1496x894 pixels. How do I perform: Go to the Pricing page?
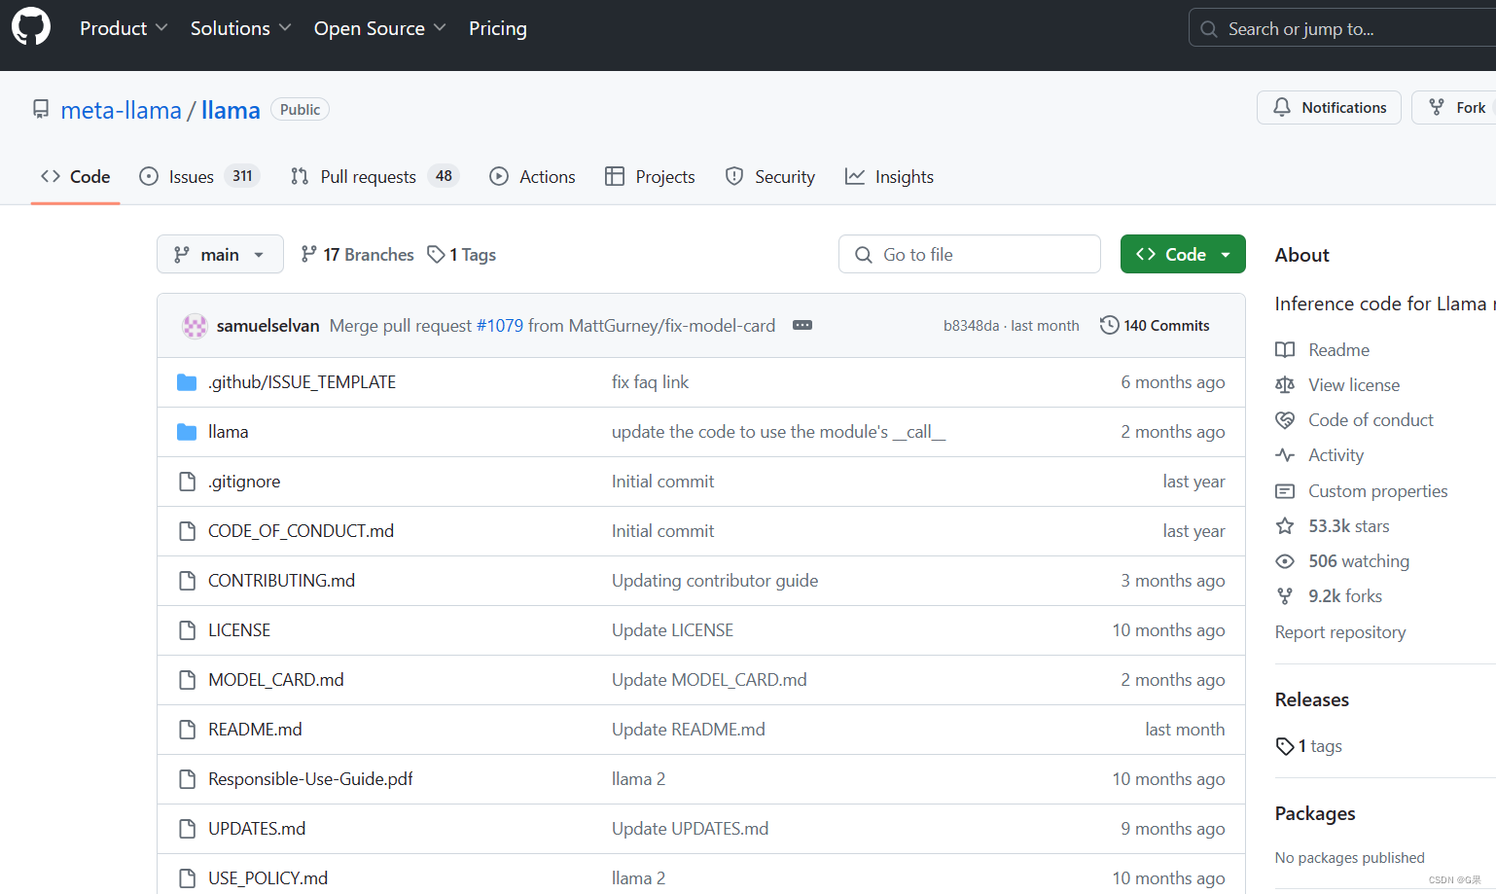point(498,28)
